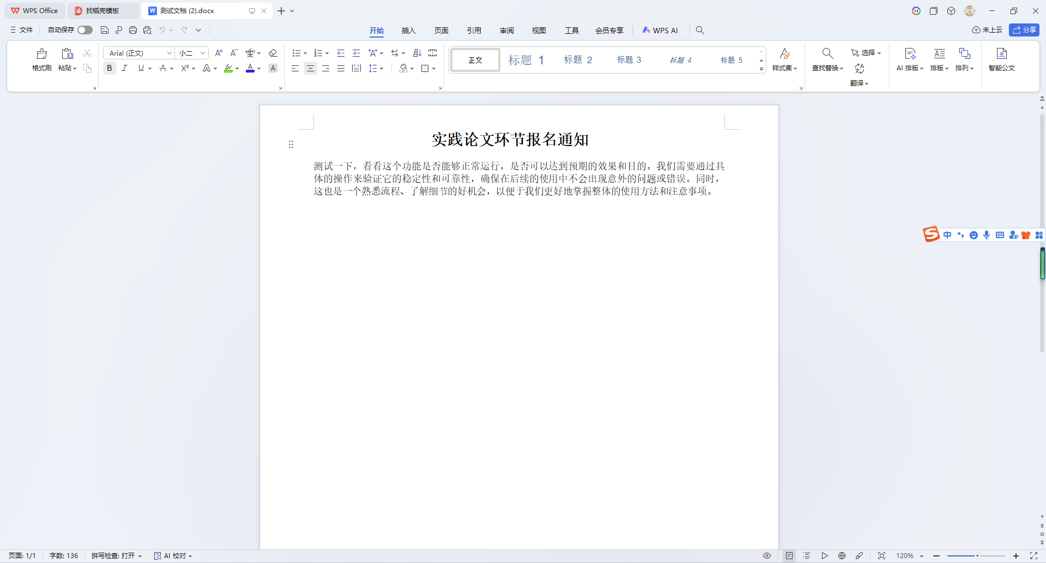Click the translate icon
Image resolution: width=1046 pixels, height=563 pixels.
coord(859,69)
